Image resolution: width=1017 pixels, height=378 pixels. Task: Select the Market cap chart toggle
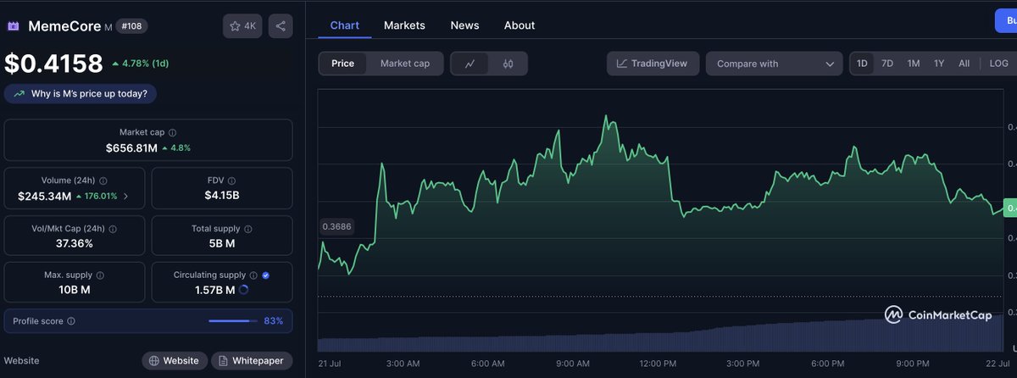[405, 64]
